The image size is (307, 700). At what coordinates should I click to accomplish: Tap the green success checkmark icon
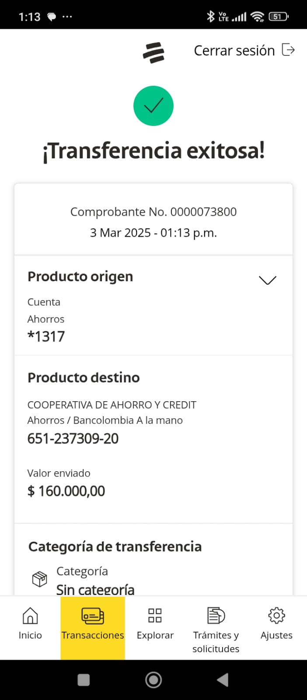click(x=153, y=106)
